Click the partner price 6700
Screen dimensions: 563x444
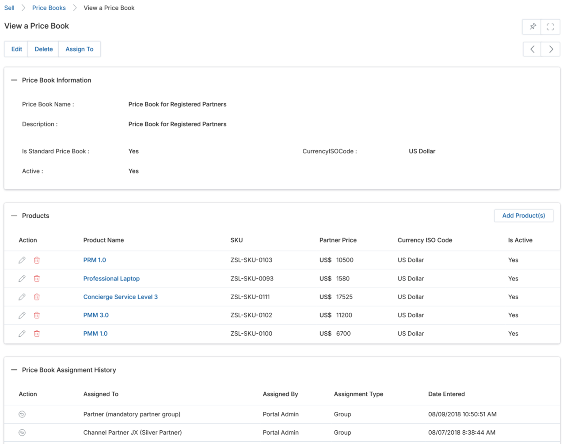(343, 334)
